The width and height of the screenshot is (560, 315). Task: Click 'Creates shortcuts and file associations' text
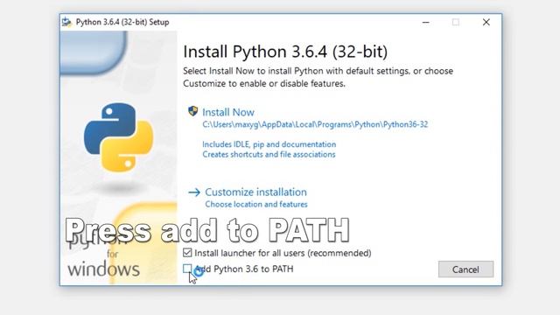(x=269, y=154)
